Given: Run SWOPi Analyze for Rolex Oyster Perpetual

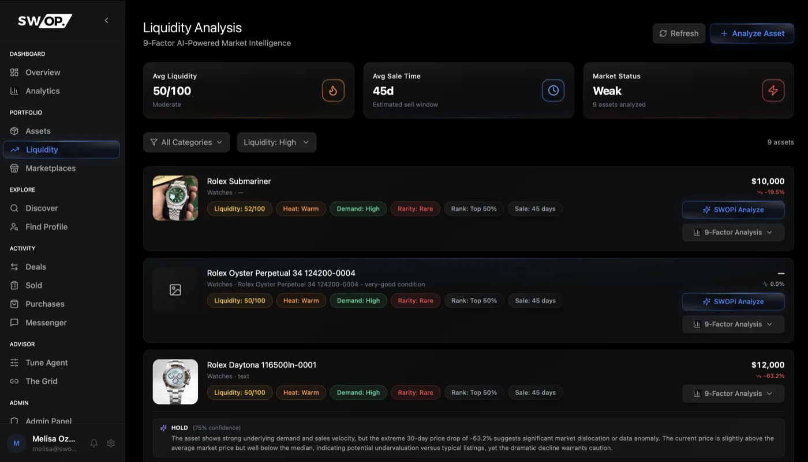Looking at the screenshot, I should click(733, 301).
